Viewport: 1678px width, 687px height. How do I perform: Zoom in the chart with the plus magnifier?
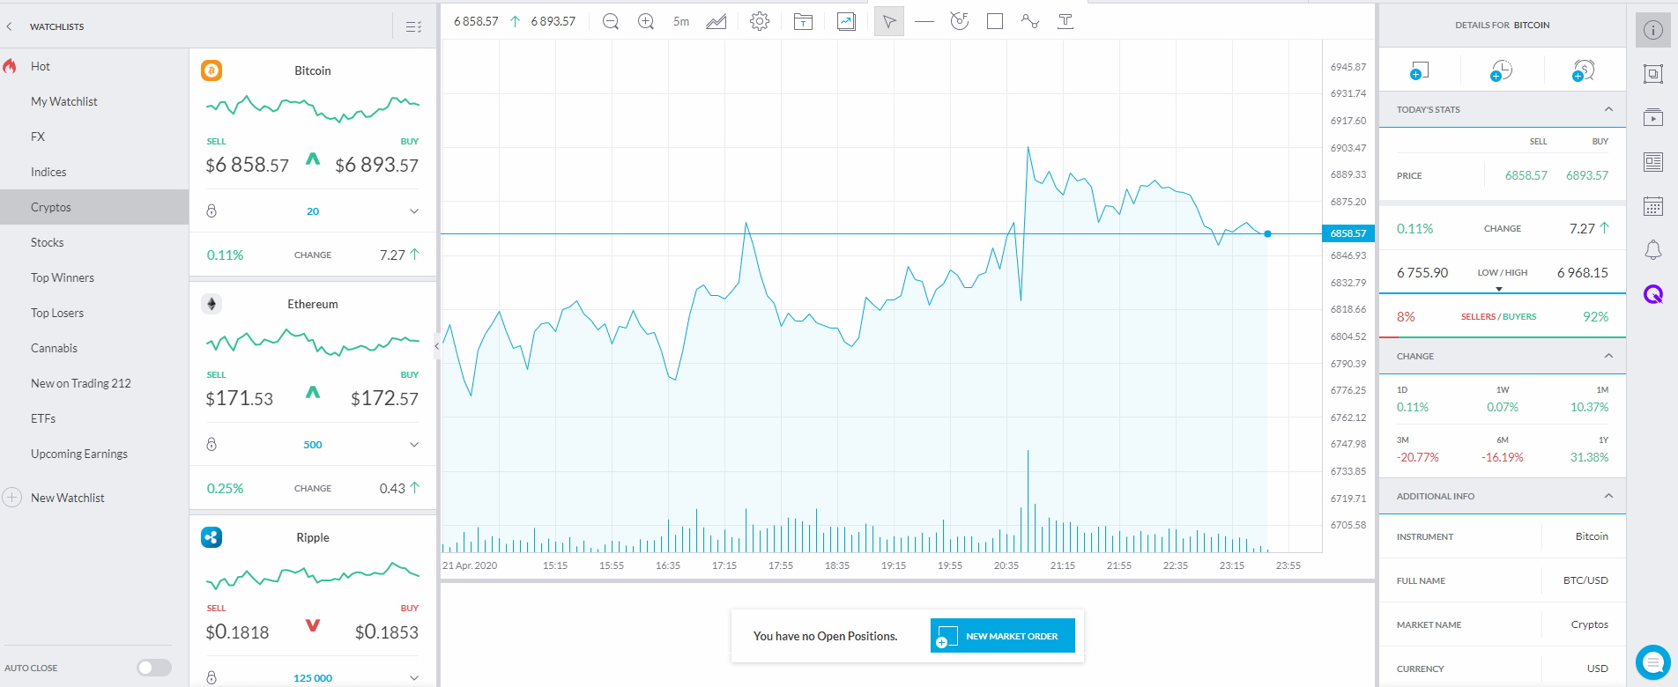[646, 21]
